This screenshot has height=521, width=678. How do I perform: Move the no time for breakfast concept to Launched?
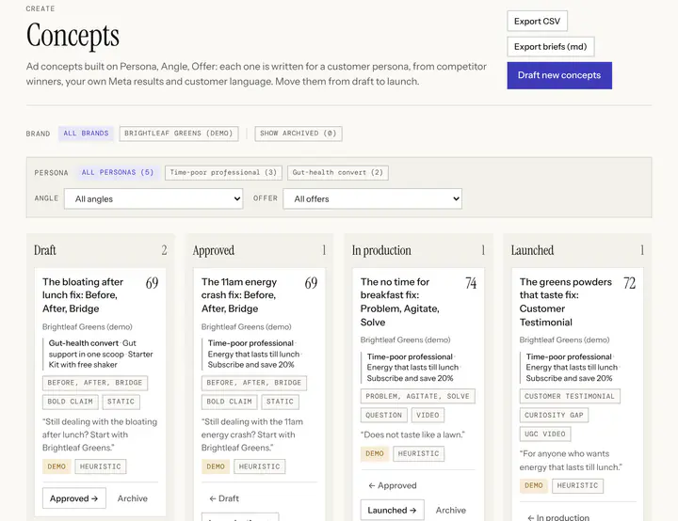click(x=392, y=511)
